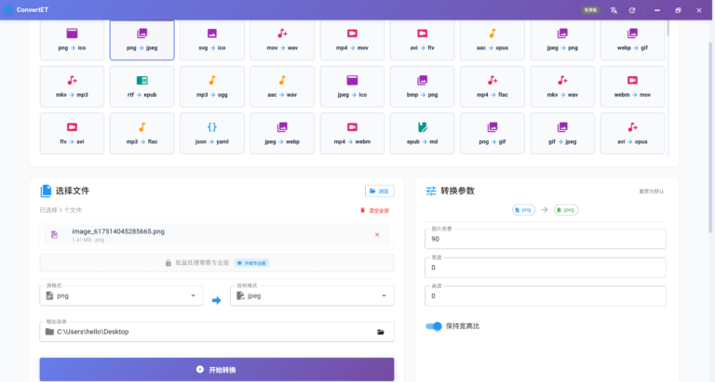The height and width of the screenshot is (382, 715).
Task: Select the avi to opus conversion card
Action: point(632,134)
